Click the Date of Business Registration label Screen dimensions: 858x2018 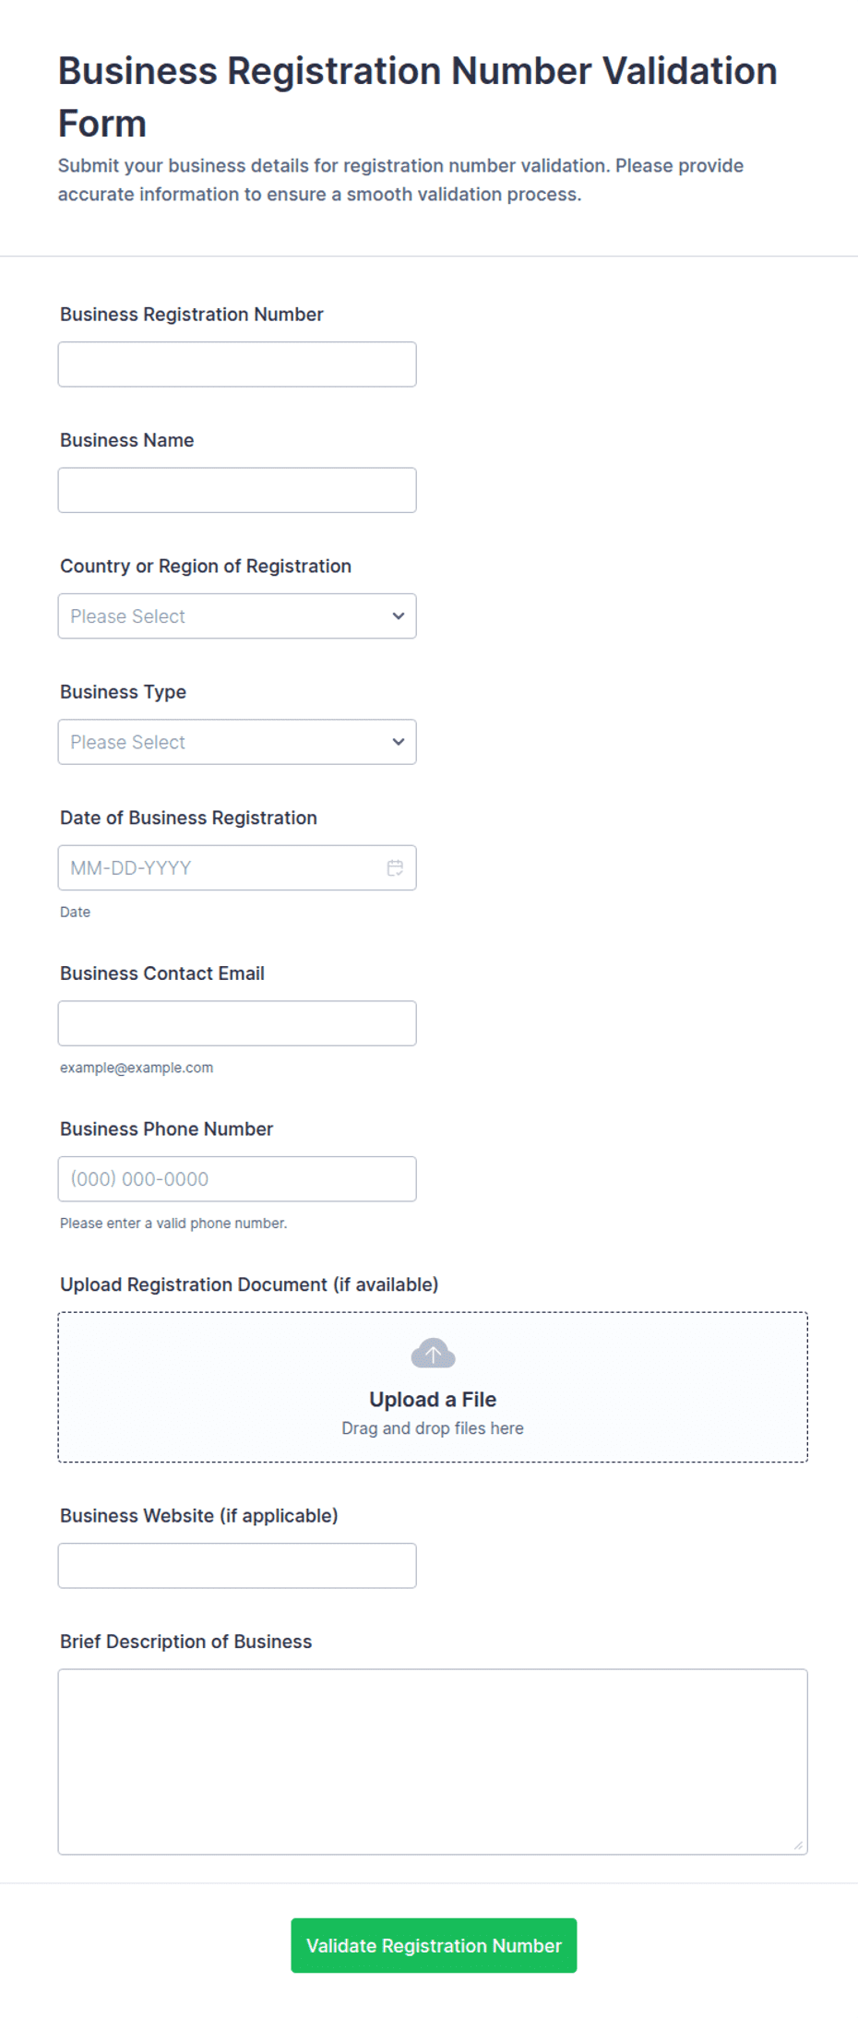[188, 818]
